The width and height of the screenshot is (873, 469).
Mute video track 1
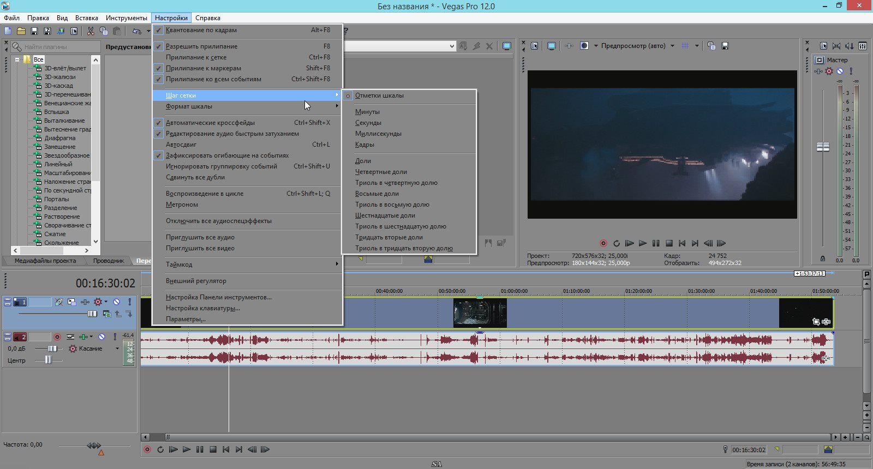116,302
